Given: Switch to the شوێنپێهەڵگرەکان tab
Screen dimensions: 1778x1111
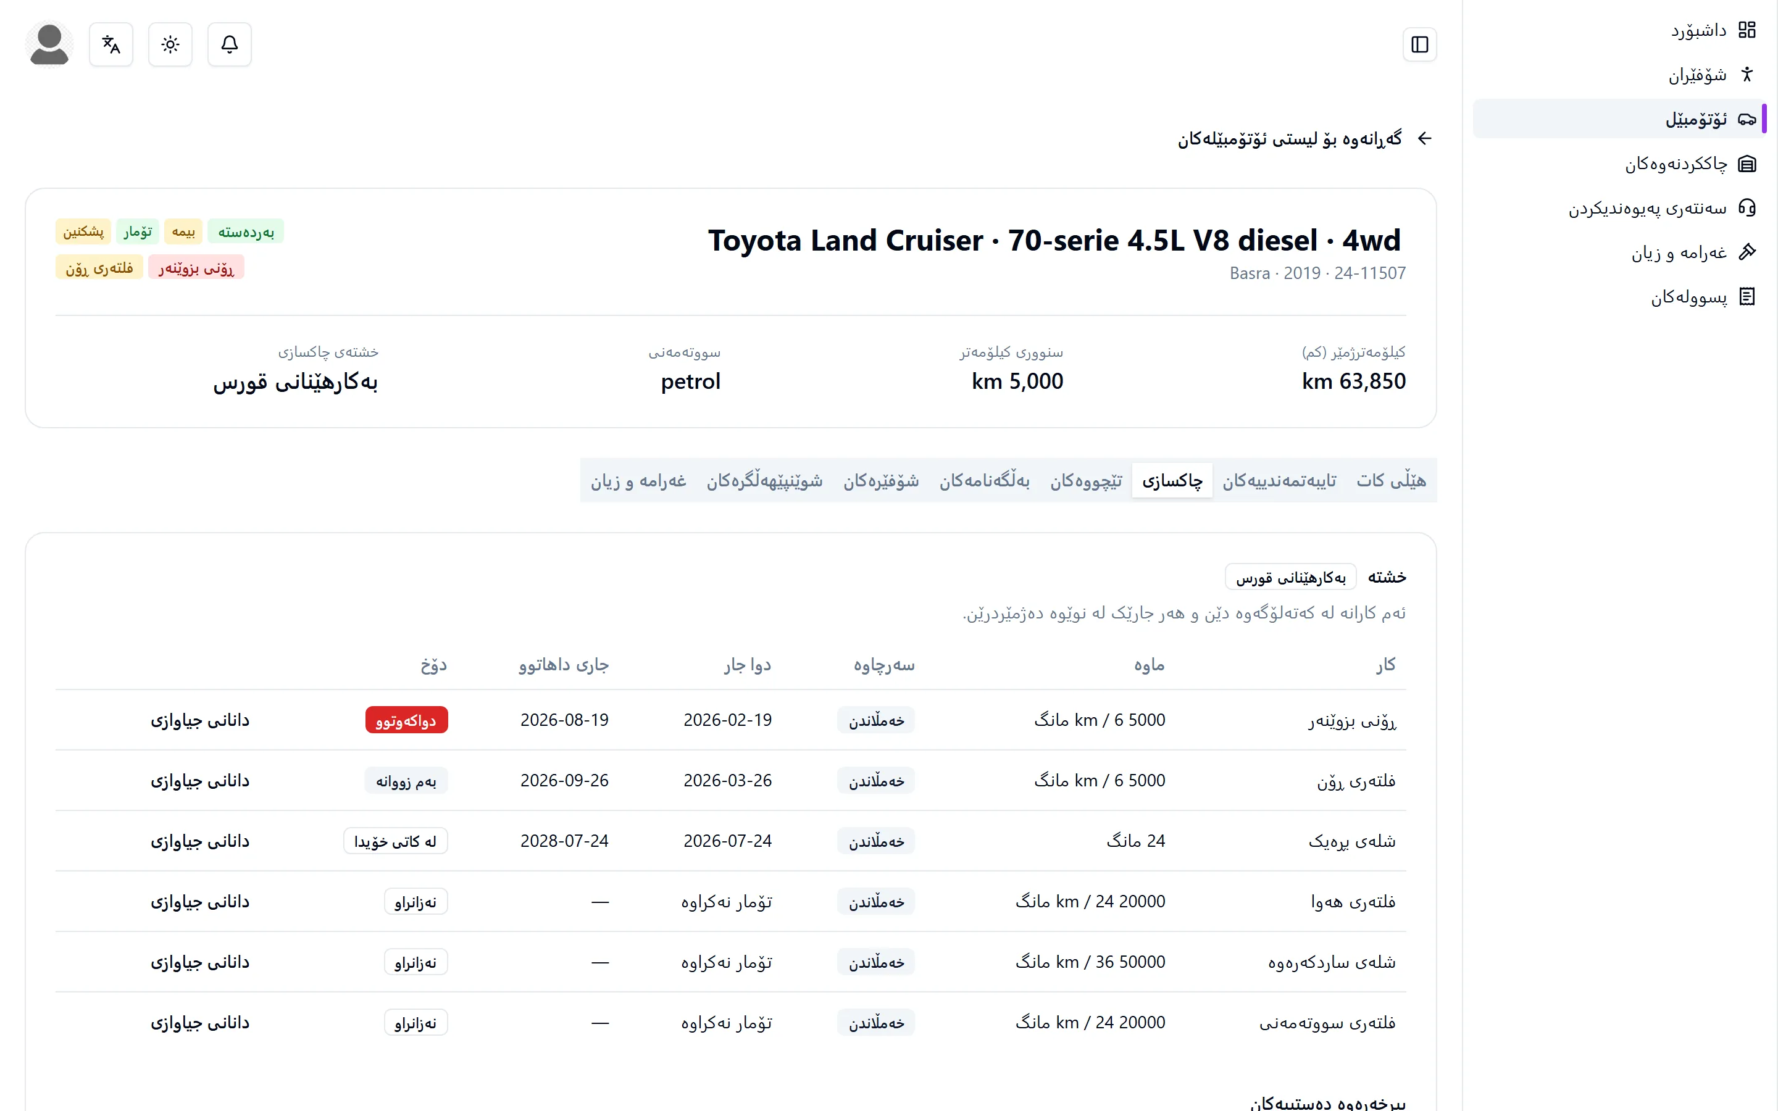Looking at the screenshot, I should [764, 481].
